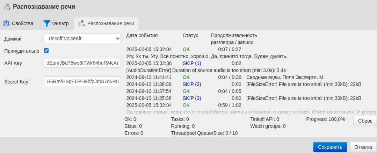The image size is (377, 153).
Task: Click the SKIP (1) status link
Action: 192,63
